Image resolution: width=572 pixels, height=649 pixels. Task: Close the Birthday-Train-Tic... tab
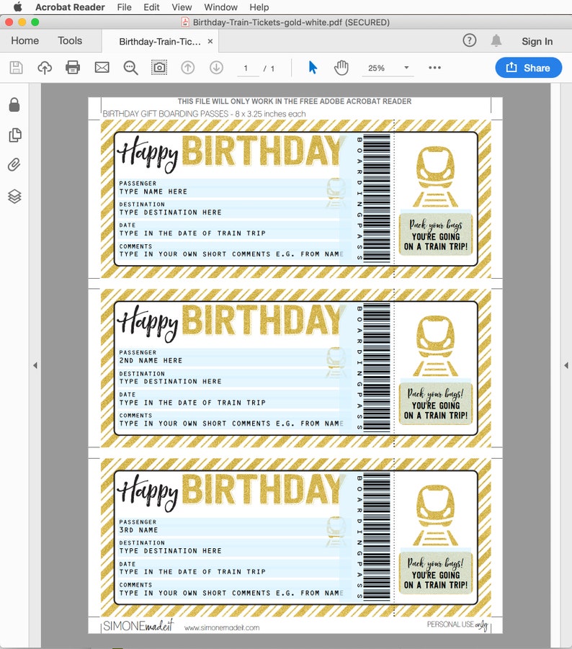click(210, 41)
